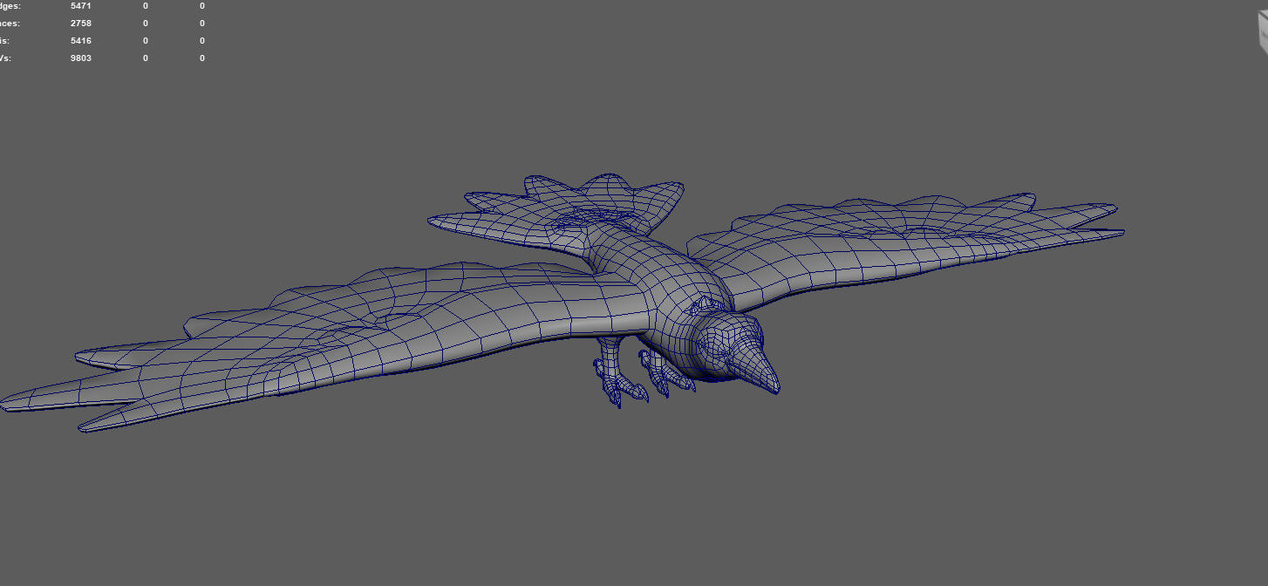Click the Faces count value 2758
This screenshot has width=1268, height=586.
point(81,24)
